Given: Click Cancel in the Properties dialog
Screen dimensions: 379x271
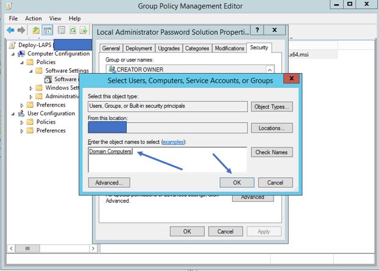Looking at the screenshot, I should [x=225, y=231].
